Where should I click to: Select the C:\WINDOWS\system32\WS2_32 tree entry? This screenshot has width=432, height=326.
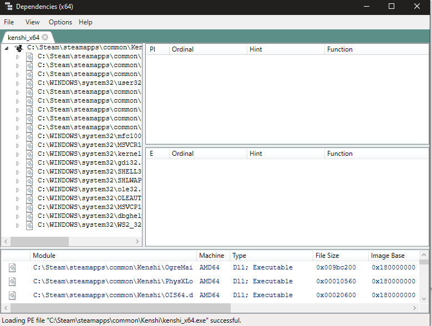(x=89, y=225)
